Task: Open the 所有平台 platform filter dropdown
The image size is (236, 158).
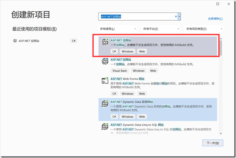Action: [x=161, y=29]
